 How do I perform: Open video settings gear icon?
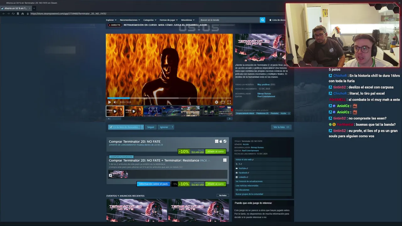216,102
